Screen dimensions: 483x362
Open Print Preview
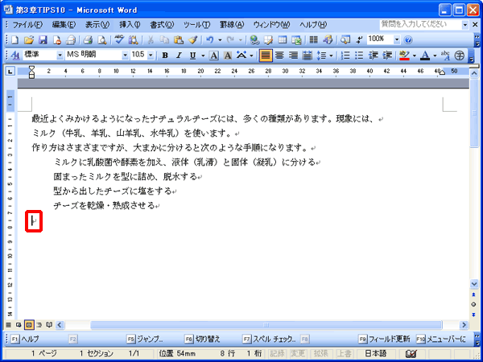(x=101, y=39)
